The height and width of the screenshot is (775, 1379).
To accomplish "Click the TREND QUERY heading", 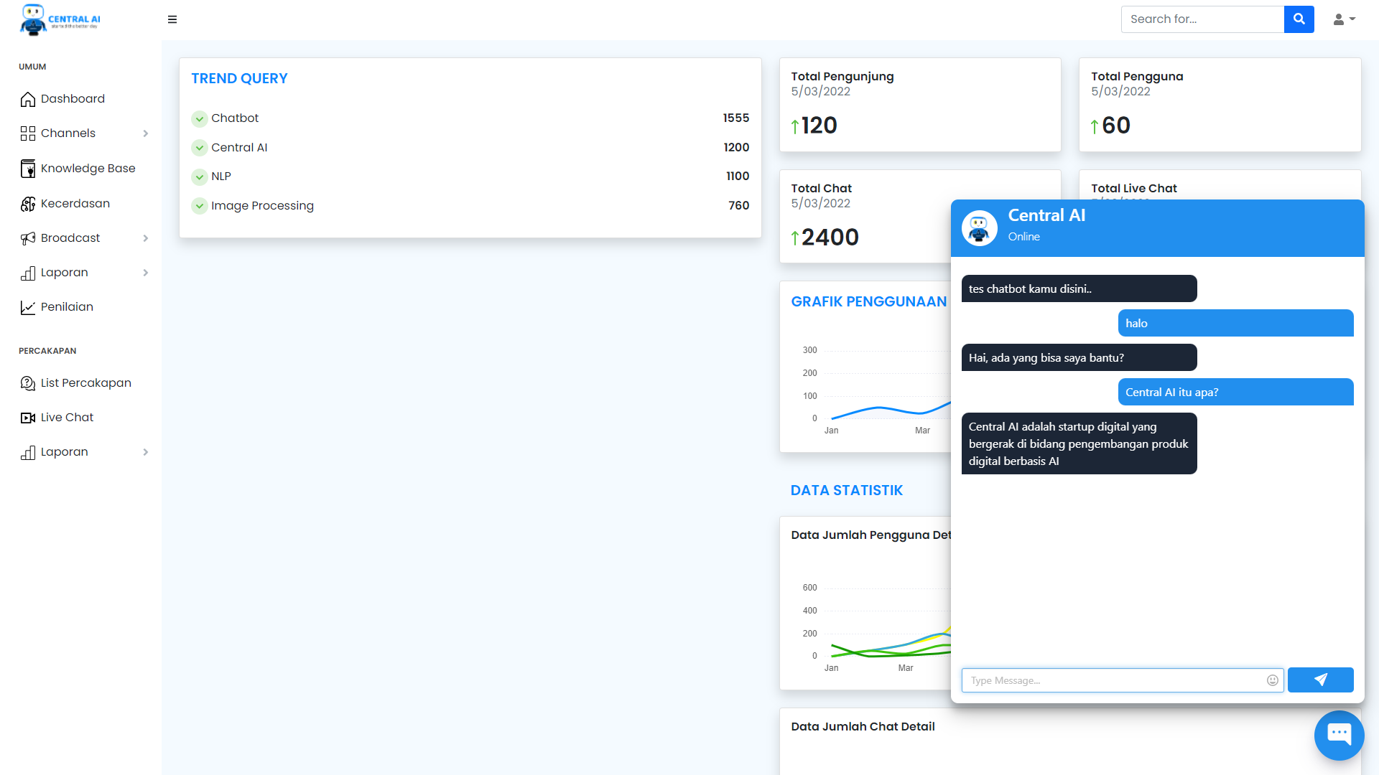I will click(x=239, y=79).
